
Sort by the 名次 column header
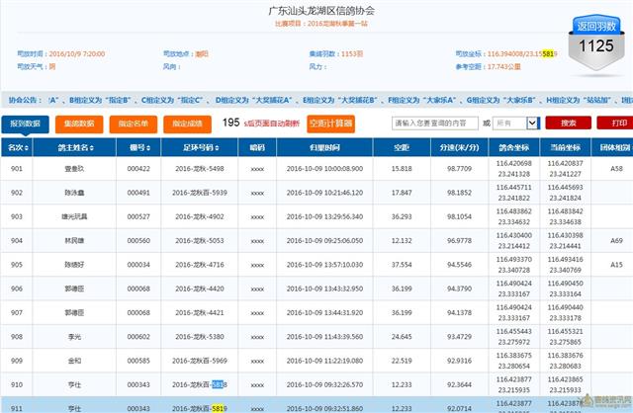pyautogui.click(x=17, y=146)
